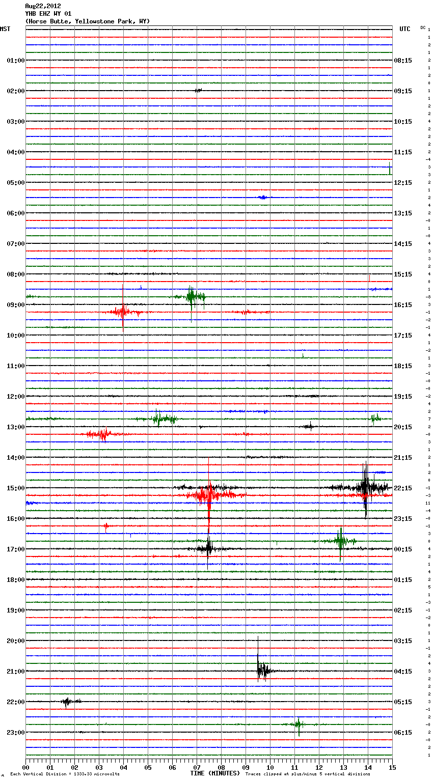This screenshot has width=433, height=781.
Task: Click the DC offset value -8
Action: [428, 297]
